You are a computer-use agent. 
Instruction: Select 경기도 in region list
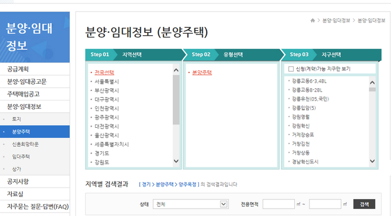coord(102,153)
